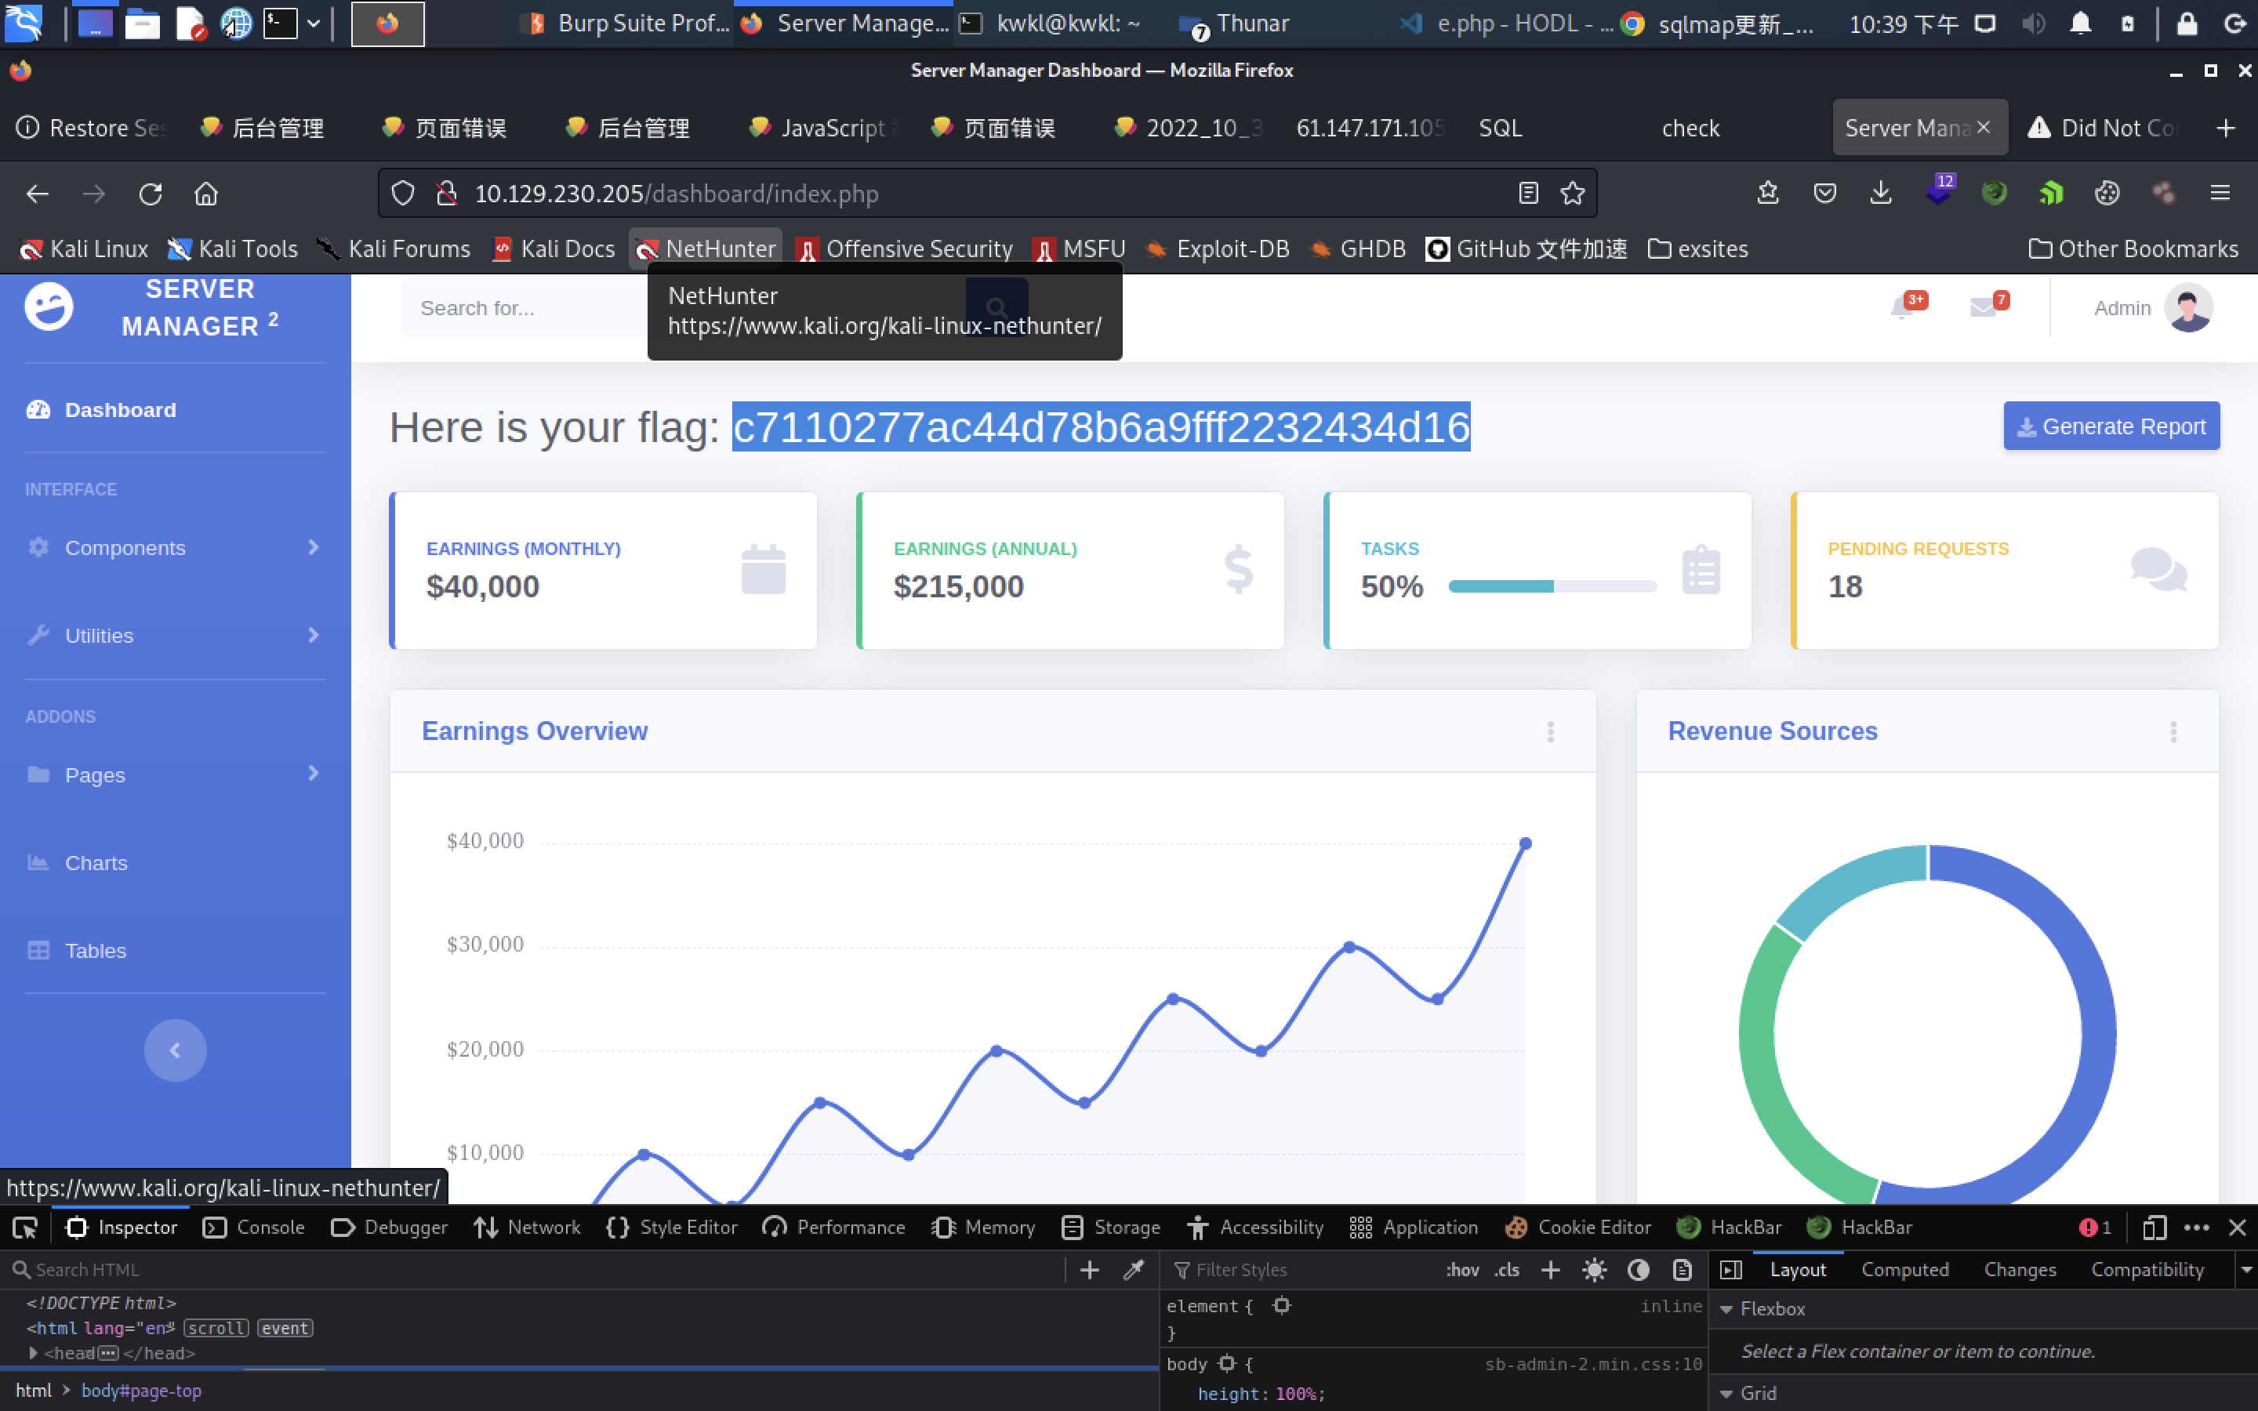This screenshot has width=2258, height=1411.
Task: Toggle dark color scheme simulation
Action: (x=1639, y=1270)
